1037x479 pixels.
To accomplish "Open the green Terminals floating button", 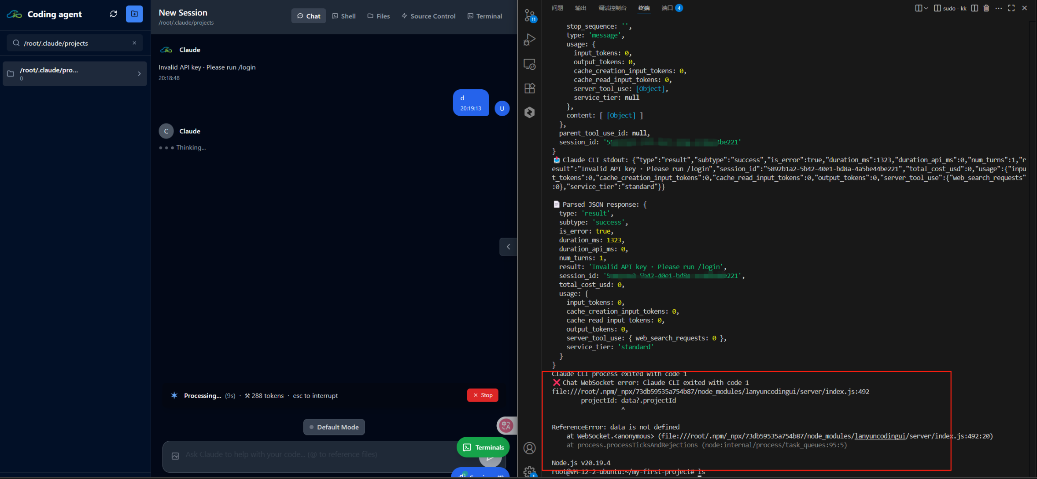I will [x=483, y=447].
